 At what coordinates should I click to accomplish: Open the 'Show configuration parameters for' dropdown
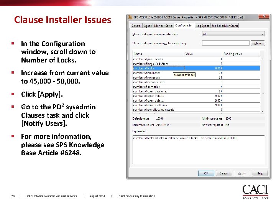click(x=233, y=34)
